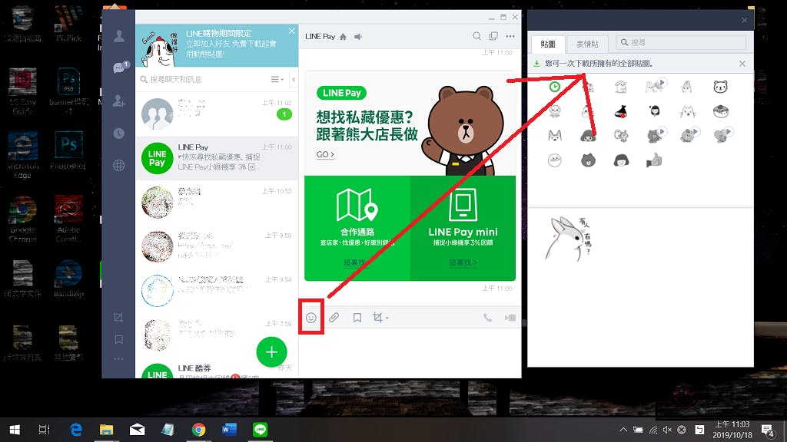Select the white bear face sticker set
Image resolution: width=787 pixels, height=442 pixels.
(720, 87)
